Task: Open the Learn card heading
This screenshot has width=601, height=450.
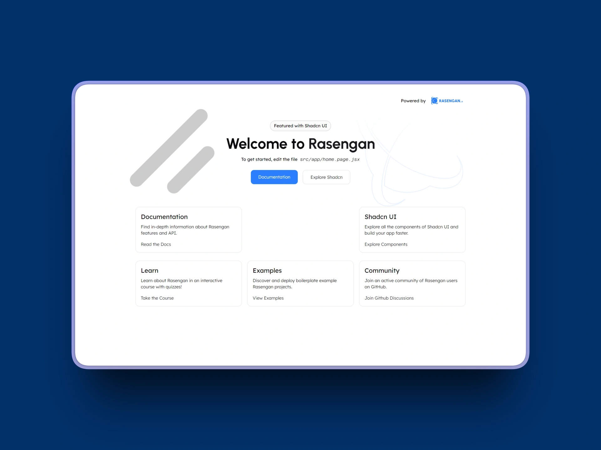Action: [149, 271]
